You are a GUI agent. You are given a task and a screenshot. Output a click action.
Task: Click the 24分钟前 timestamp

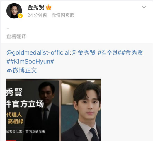(x=37, y=15)
